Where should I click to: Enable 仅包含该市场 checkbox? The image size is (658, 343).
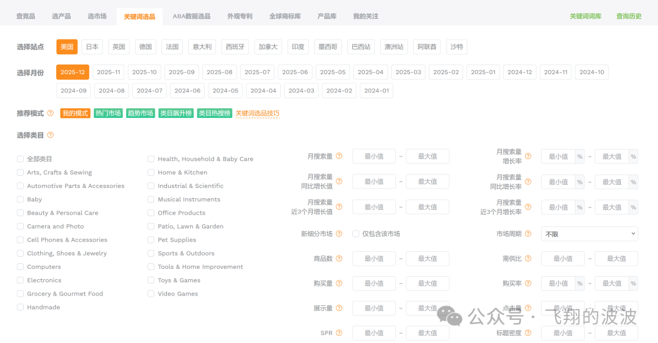tap(356, 234)
